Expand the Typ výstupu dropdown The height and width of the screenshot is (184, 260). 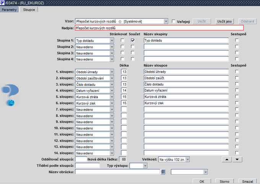145,166
